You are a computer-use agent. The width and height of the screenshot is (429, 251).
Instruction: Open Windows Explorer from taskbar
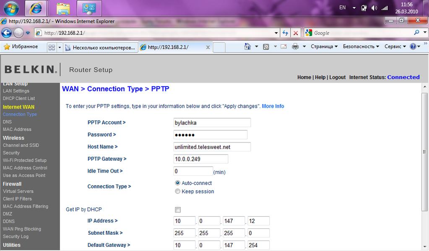click(x=63, y=8)
